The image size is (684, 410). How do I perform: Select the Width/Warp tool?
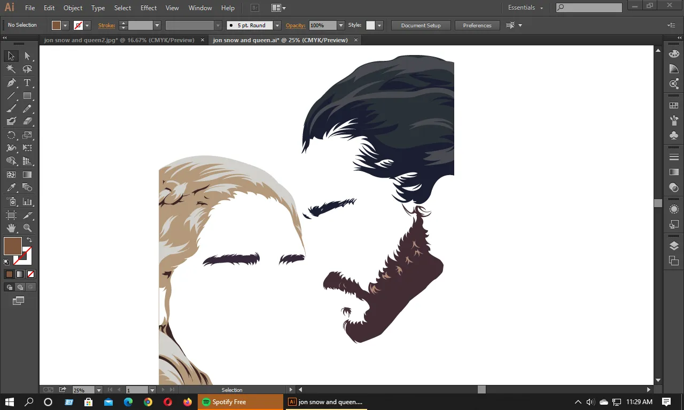point(11,148)
